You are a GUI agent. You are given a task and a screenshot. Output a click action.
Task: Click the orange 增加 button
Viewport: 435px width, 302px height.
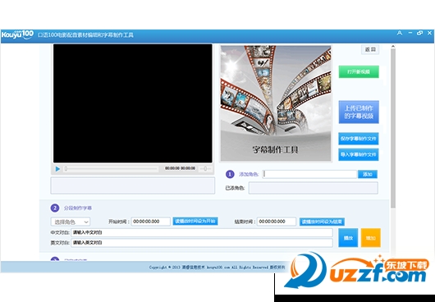coord(371,238)
